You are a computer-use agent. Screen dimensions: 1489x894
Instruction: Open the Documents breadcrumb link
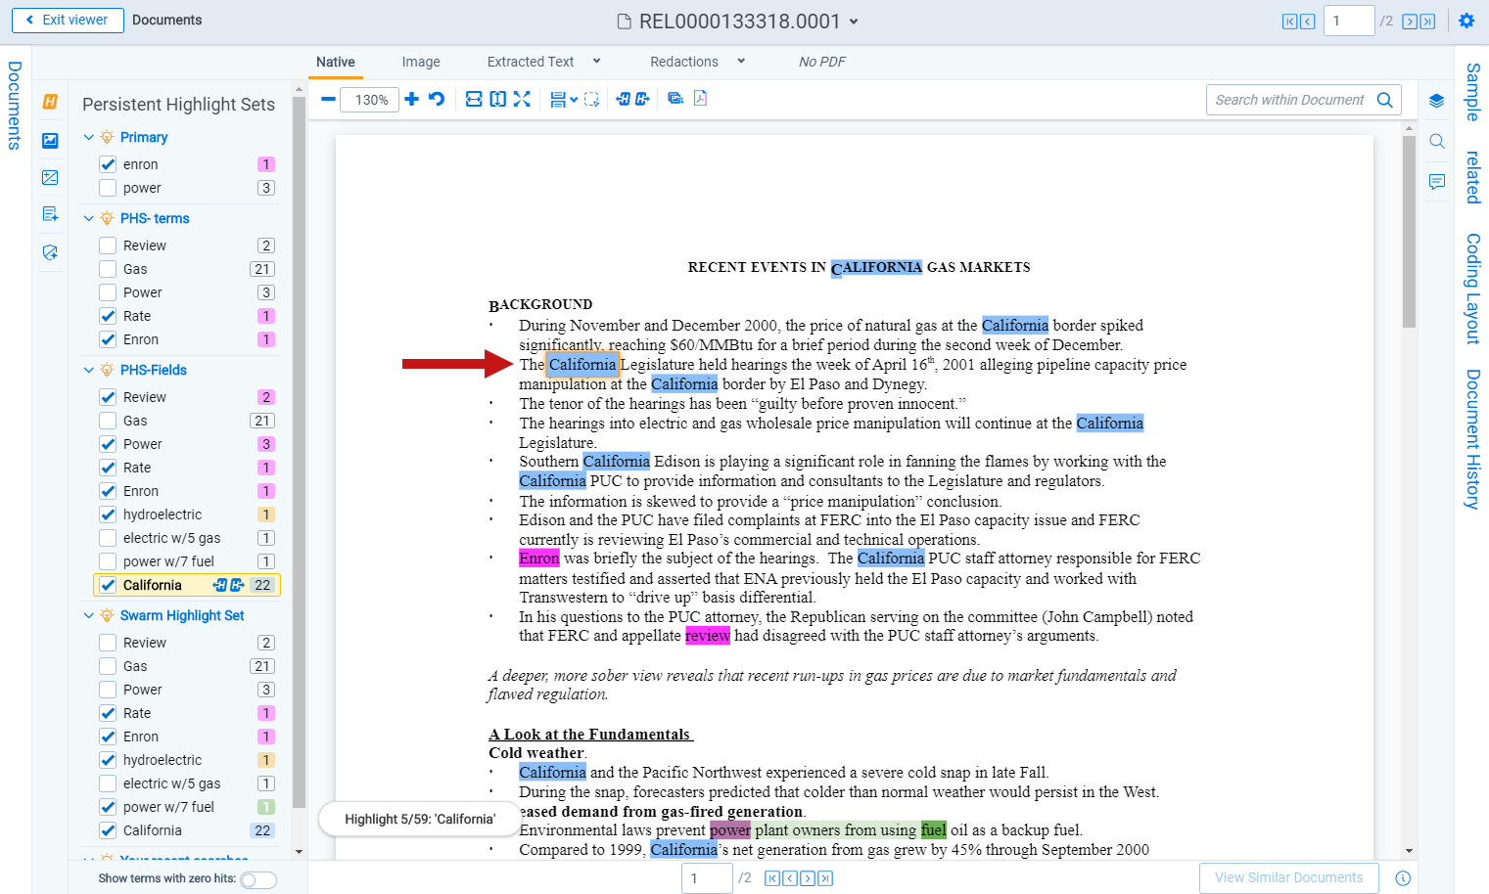(x=167, y=20)
